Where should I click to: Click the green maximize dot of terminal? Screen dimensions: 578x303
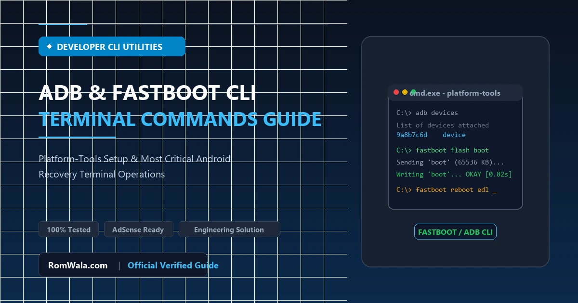pos(414,92)
